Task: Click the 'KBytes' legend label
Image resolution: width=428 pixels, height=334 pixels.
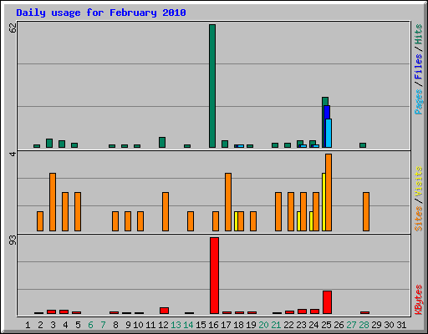Action: tap(419, 300)
